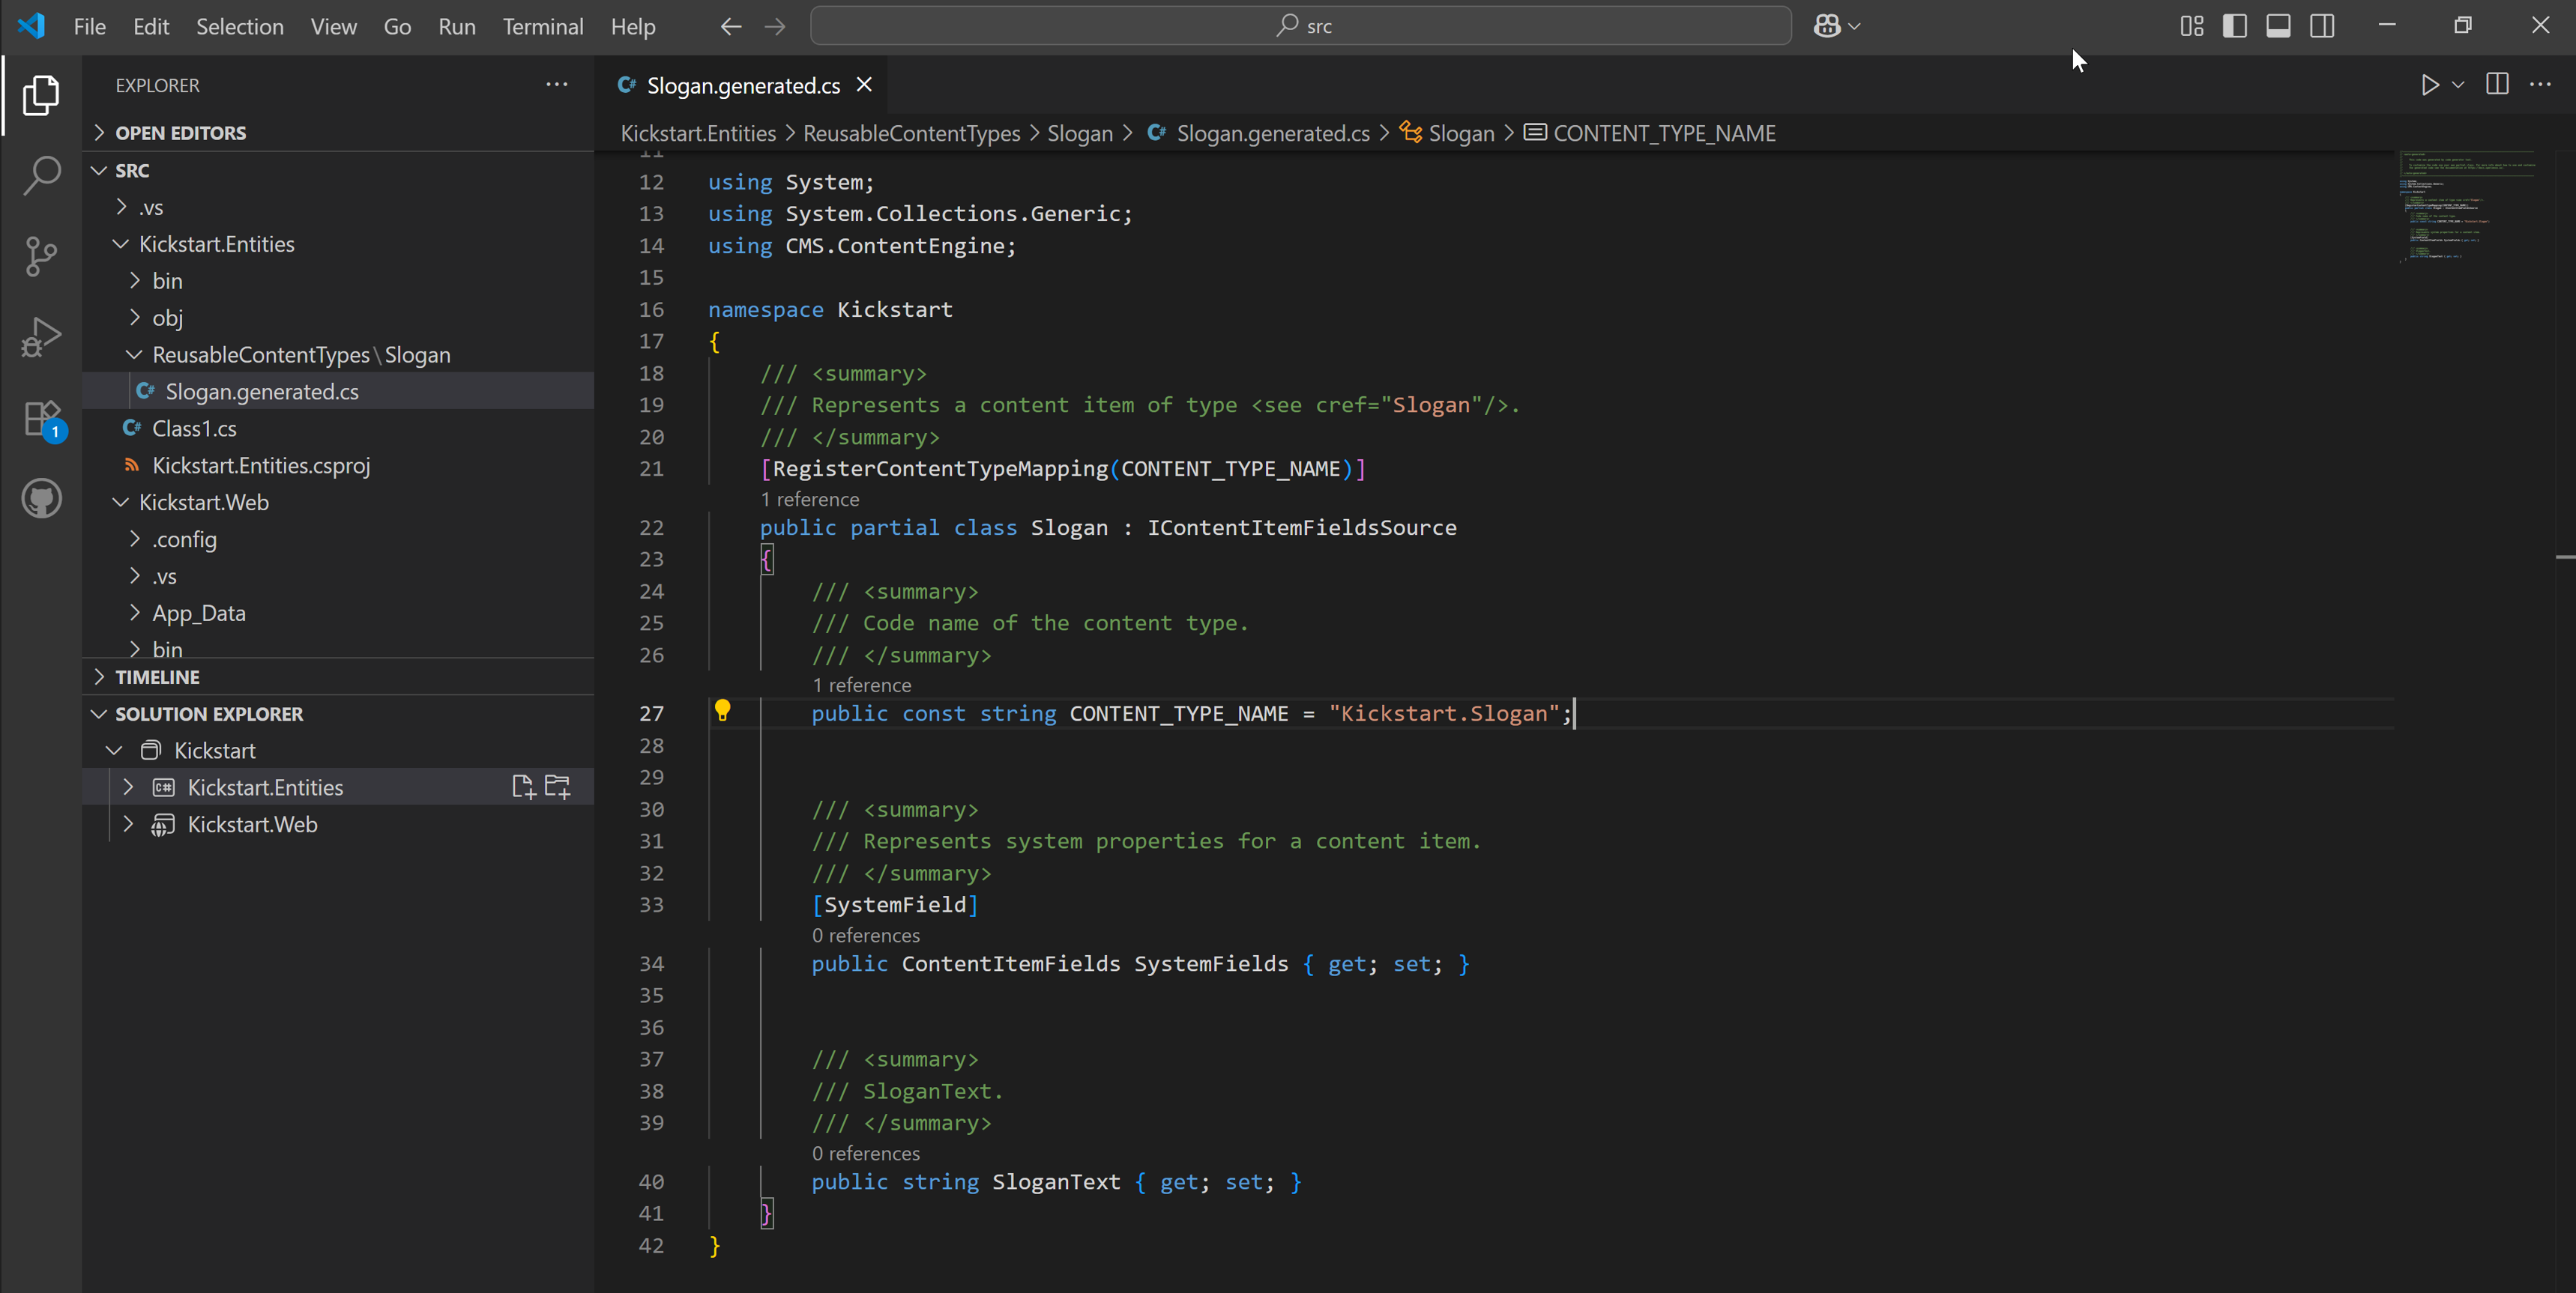Open Run and Debug view

click(41, 337)
